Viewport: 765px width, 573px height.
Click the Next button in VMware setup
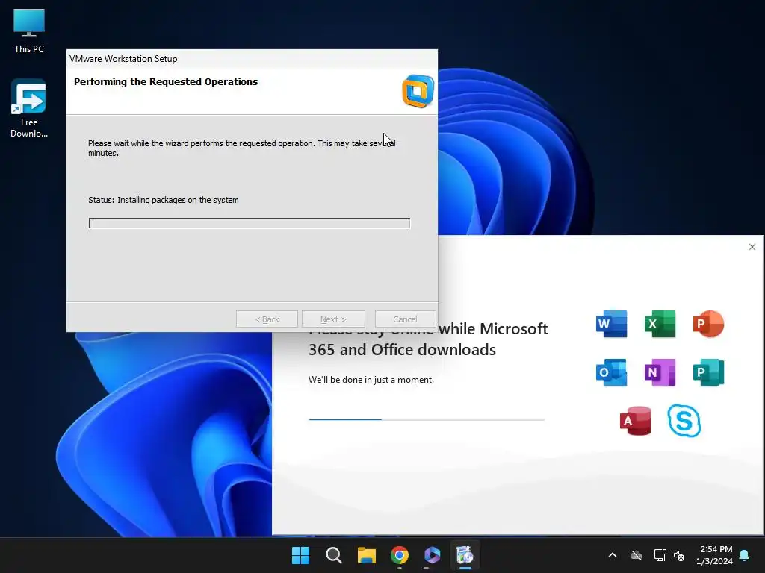(333, 319)
